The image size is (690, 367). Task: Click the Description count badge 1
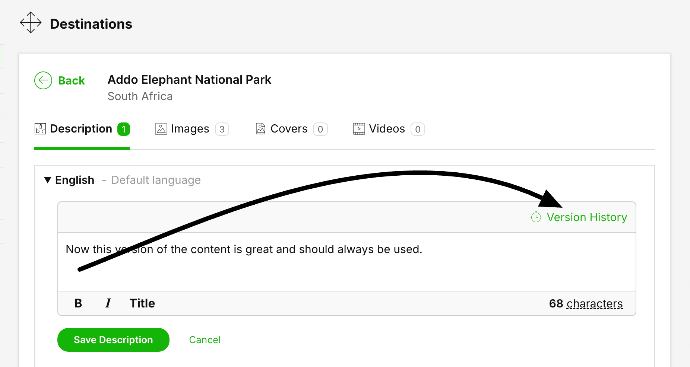pyautogui.click(x=124, y=129)
